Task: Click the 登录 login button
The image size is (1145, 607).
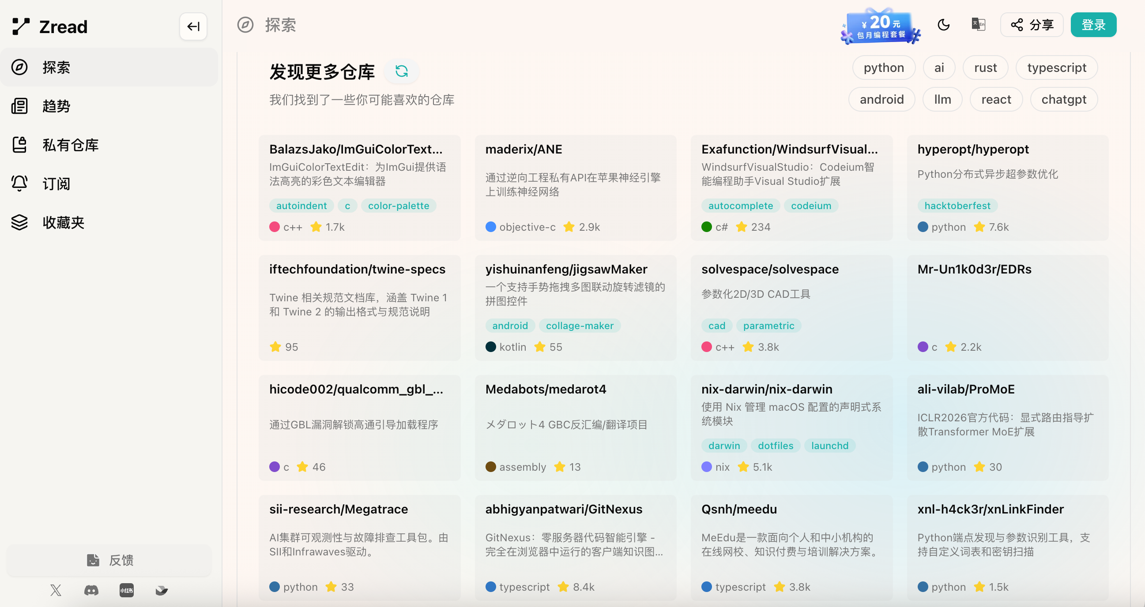Action: coord(1093,25)
